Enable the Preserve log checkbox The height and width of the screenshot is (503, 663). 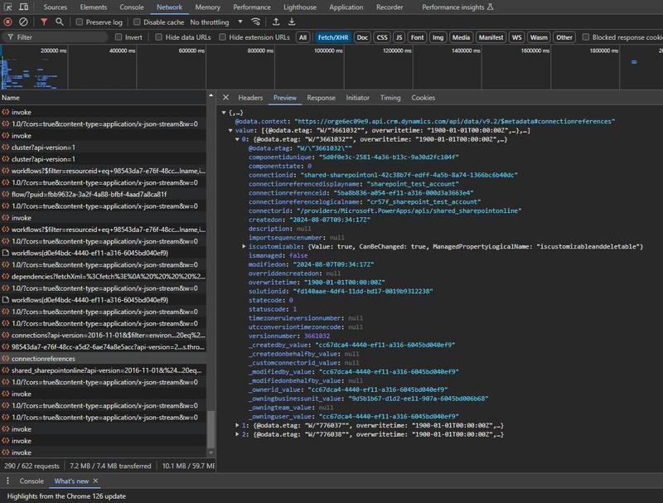(x=80, y=22)
